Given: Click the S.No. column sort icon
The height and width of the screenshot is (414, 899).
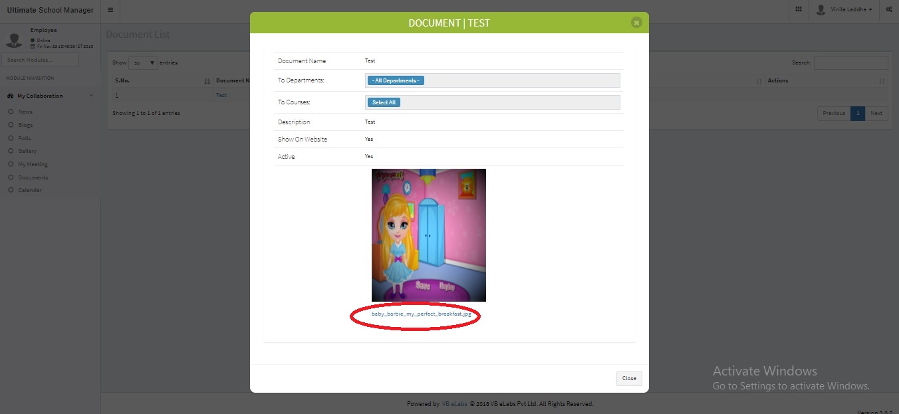Looking at the screenshot, I should pyautogui.click(x=207, y=81).
